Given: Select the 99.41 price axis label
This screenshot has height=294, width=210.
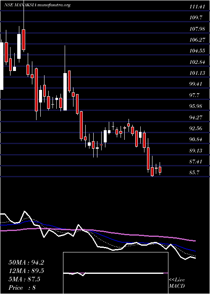Looking at the screenshot, I should pyautogui.click(x=196, y=84).
